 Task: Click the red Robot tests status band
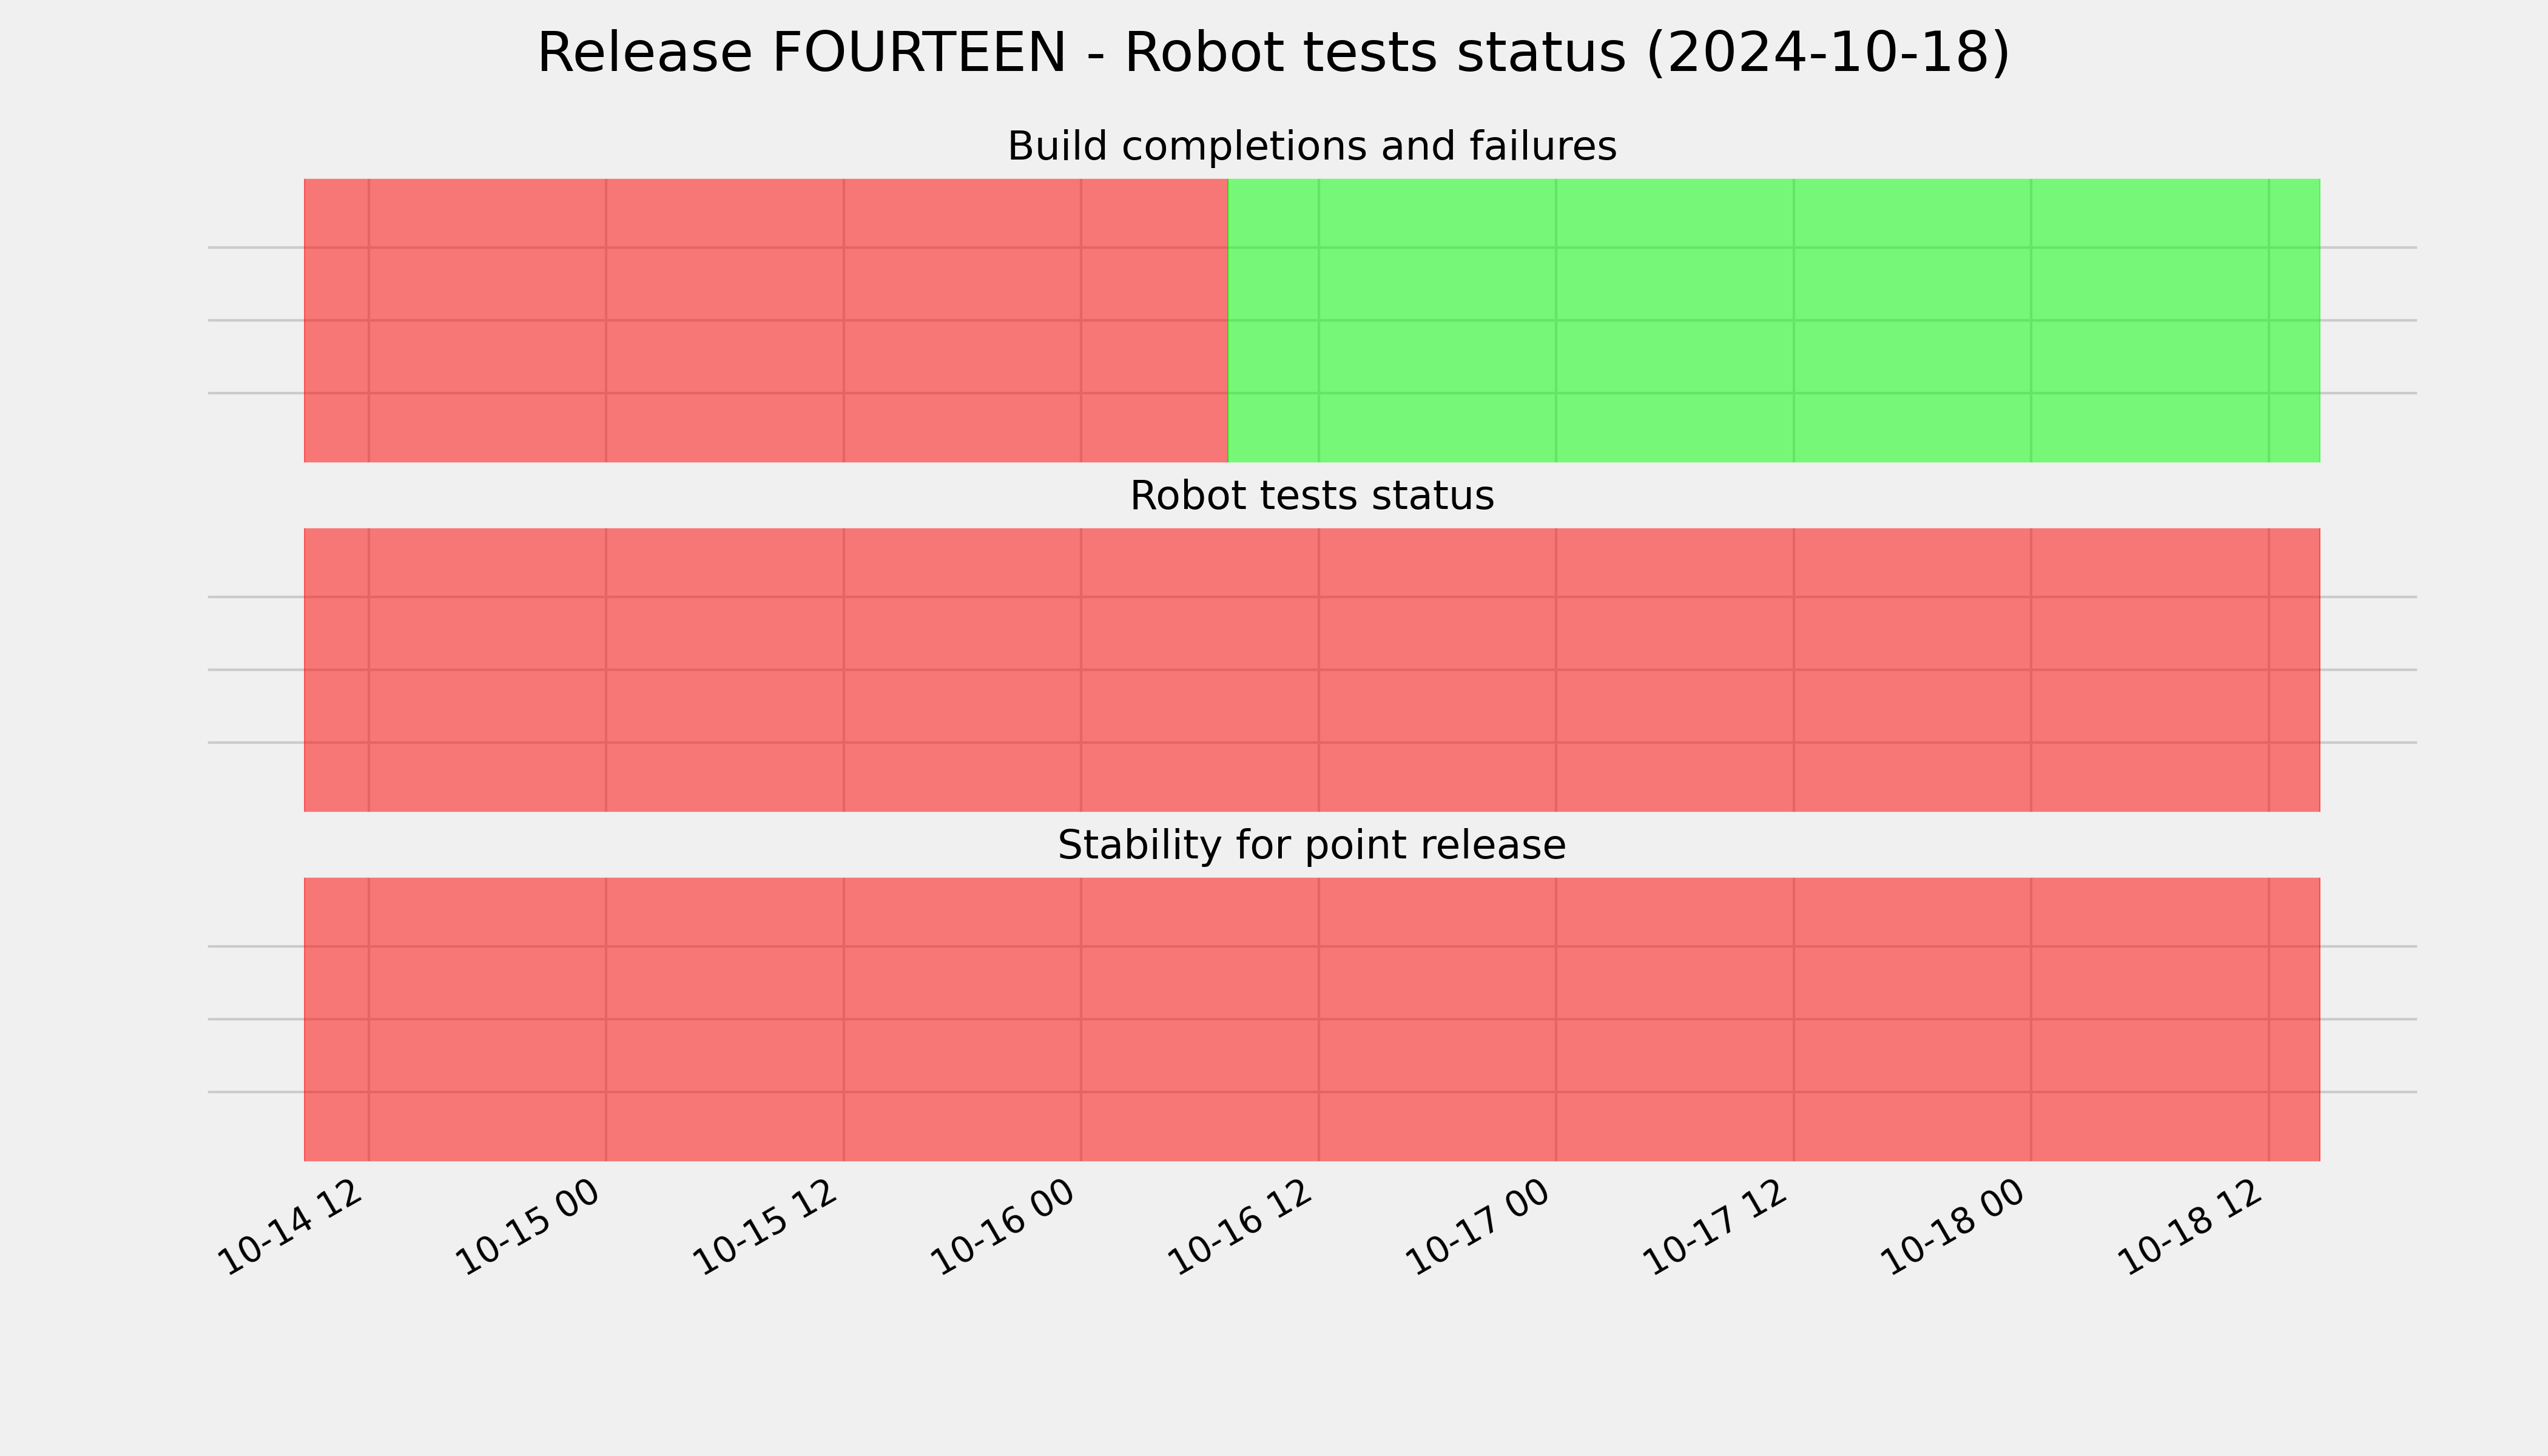(x=1312, y=670)
